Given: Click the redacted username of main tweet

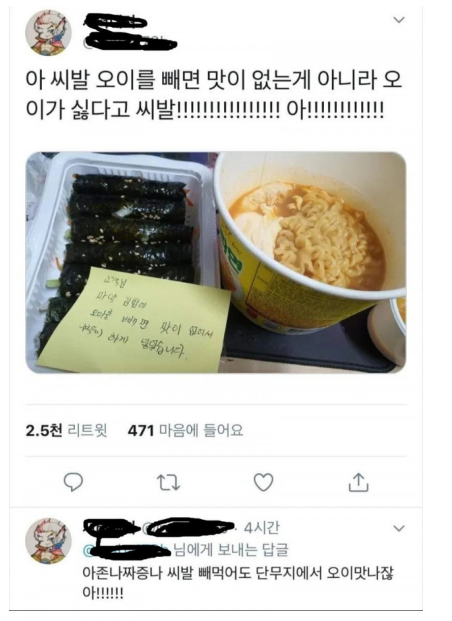Looking at the screenshot, I should tap(116, 22).
